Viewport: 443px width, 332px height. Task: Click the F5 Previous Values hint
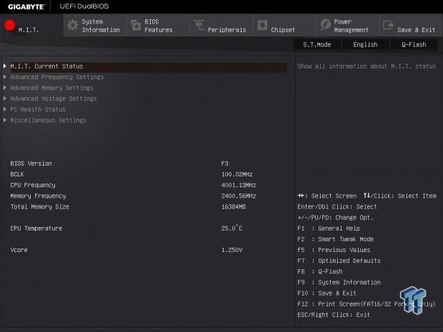(334, 250)
